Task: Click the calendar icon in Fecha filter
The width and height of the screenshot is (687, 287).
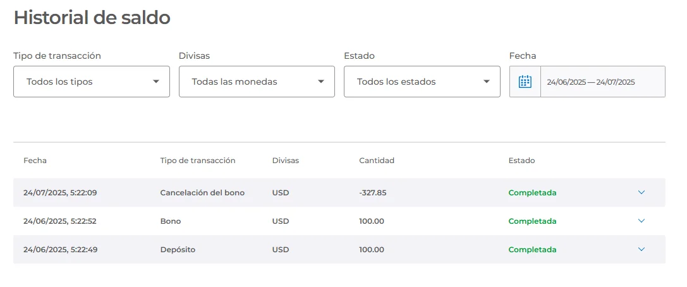Action: (525, 82)
